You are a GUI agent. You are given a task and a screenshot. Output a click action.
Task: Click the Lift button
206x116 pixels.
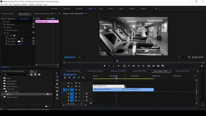[149, 66]
